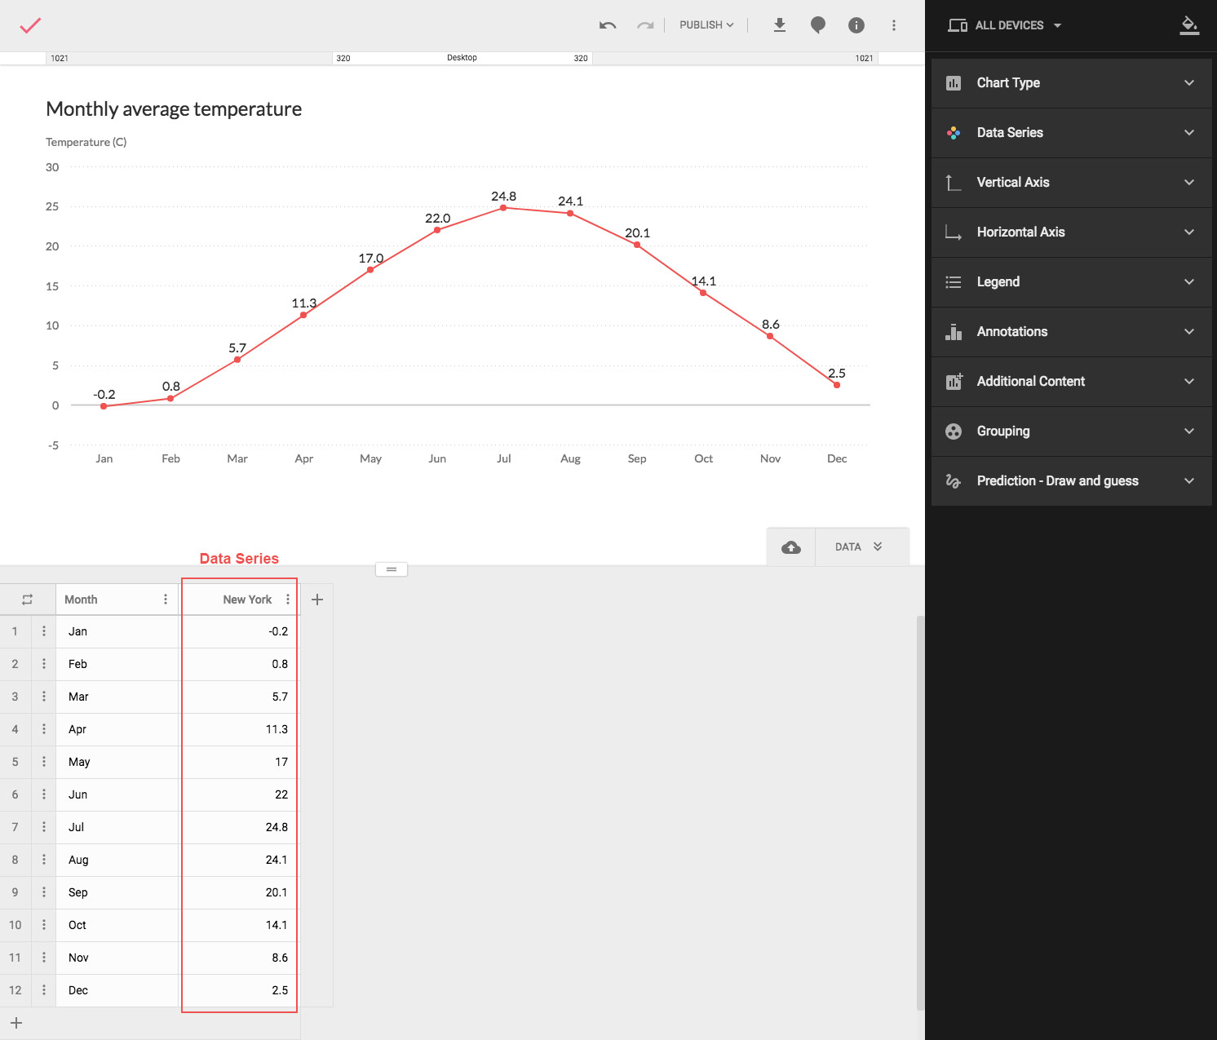Add a new column with plus button
This screenshot has height=1040, width=1217.
pyautogui.click(x=317, y=600)
